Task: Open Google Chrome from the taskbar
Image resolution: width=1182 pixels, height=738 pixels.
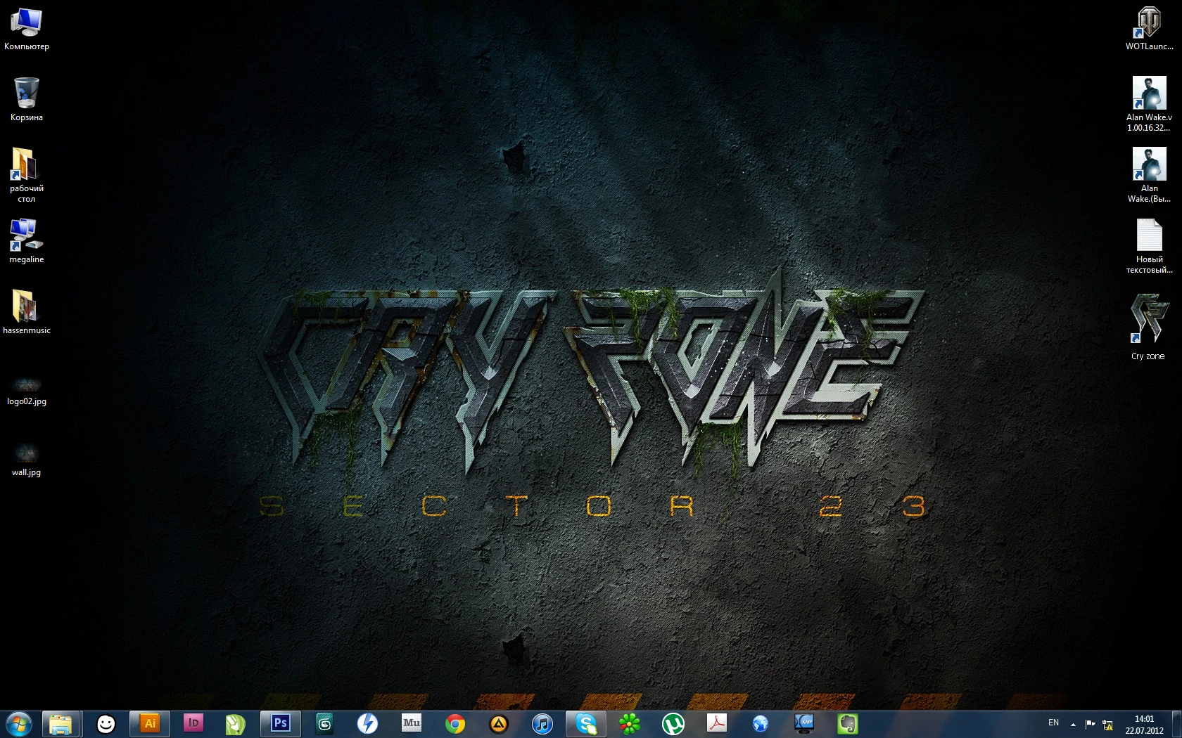Action: [x=455, y=724]
